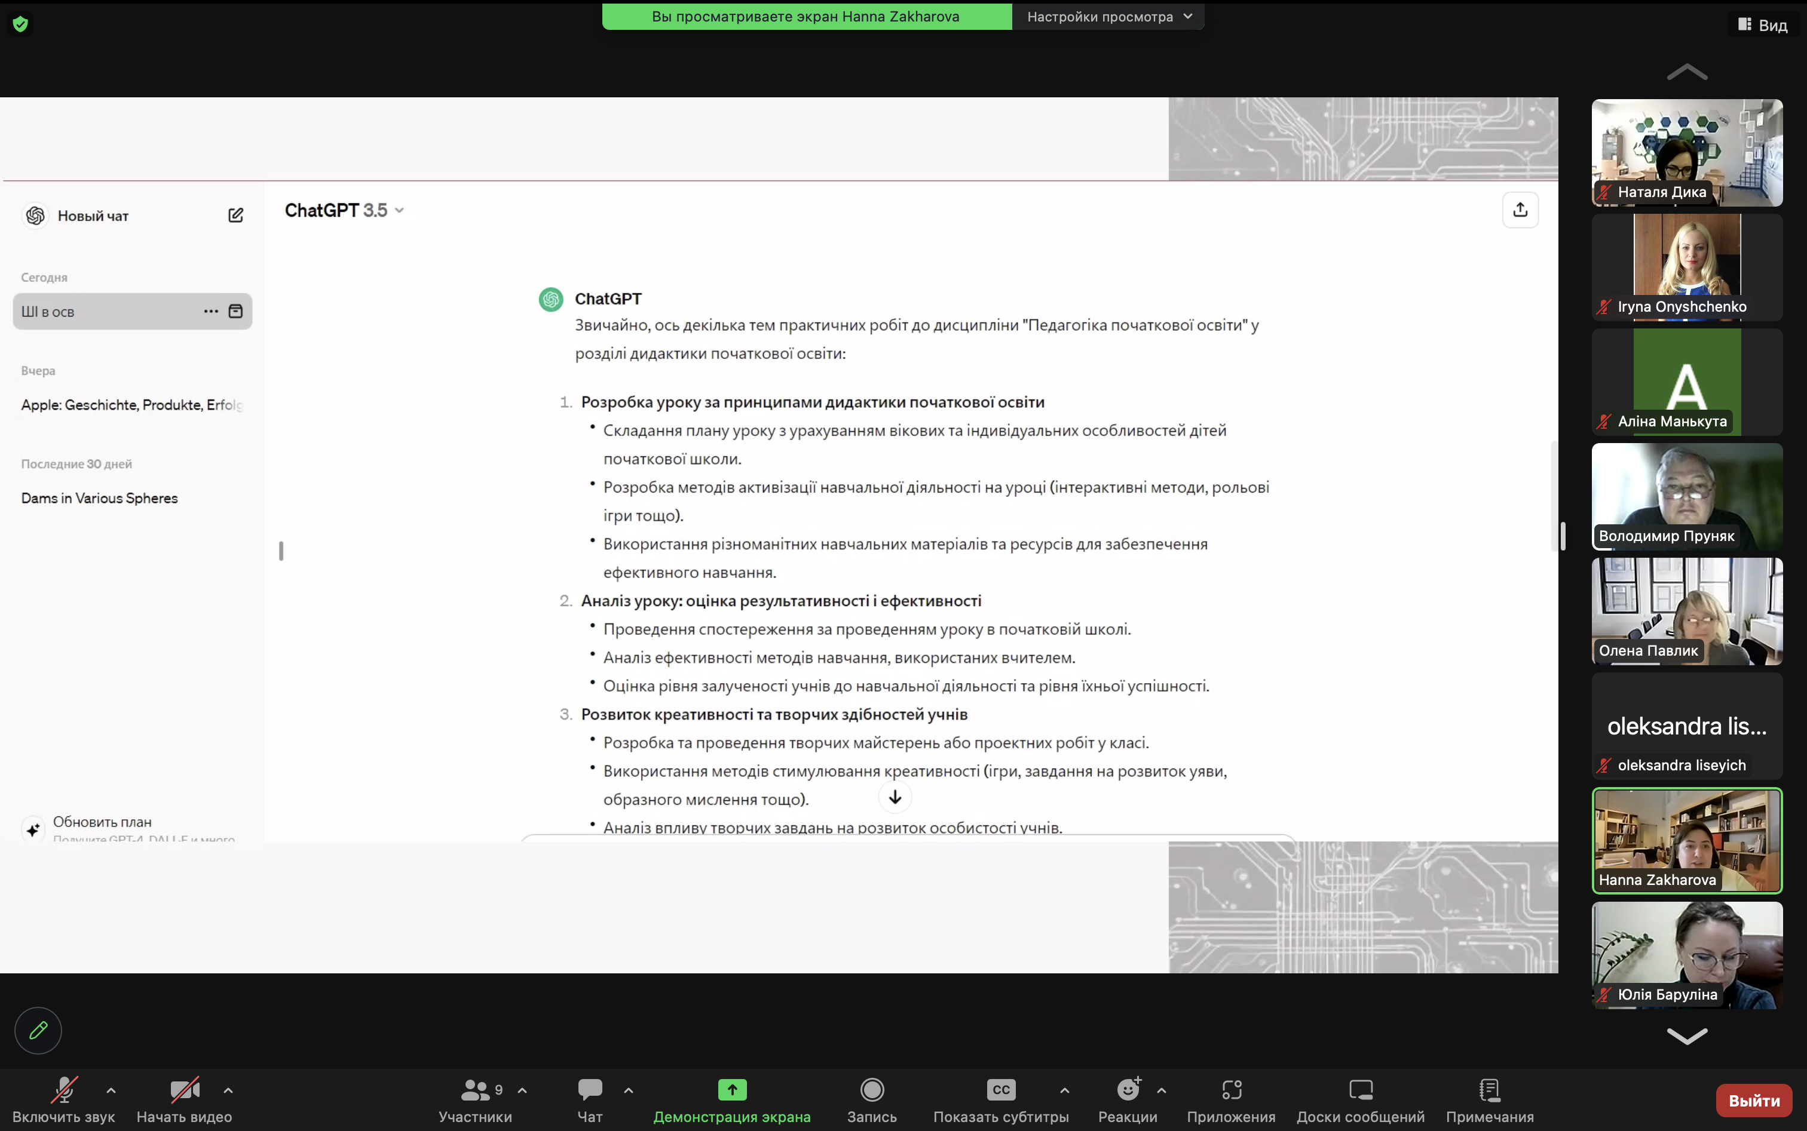
Task: Click the annotation pencil icon
Action: 38,1031
